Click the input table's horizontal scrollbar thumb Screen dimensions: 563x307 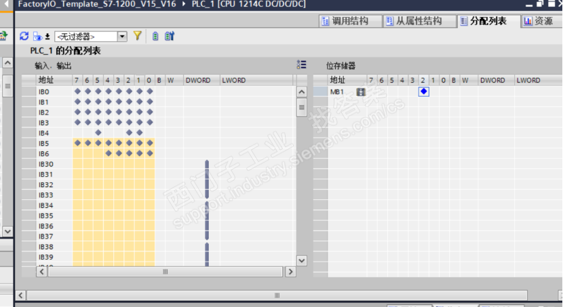coord(165,272)
